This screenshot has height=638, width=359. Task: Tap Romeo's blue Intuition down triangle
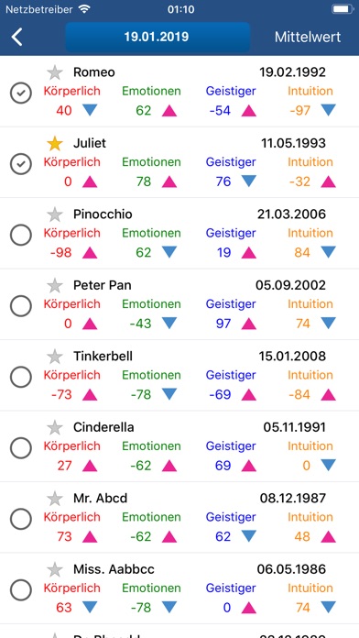click(329, 110)
